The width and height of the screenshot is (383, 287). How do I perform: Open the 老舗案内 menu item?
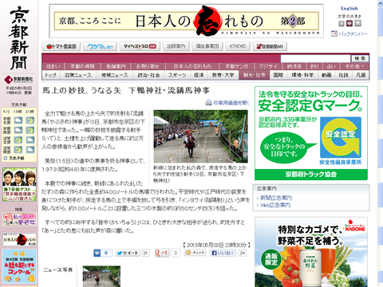[x=116, y=66]
